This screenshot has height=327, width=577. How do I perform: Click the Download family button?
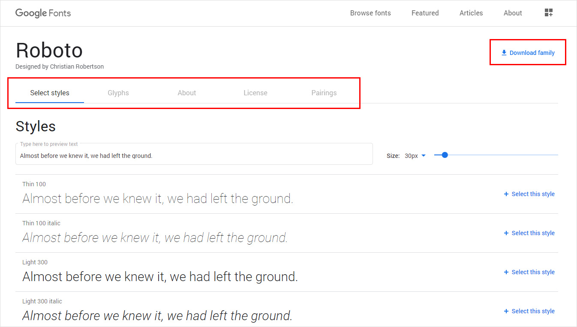point(528,53)
